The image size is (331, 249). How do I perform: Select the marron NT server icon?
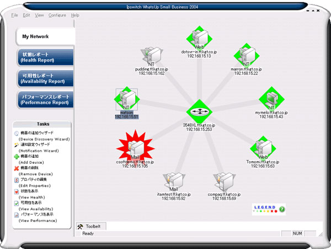point(247,55)
